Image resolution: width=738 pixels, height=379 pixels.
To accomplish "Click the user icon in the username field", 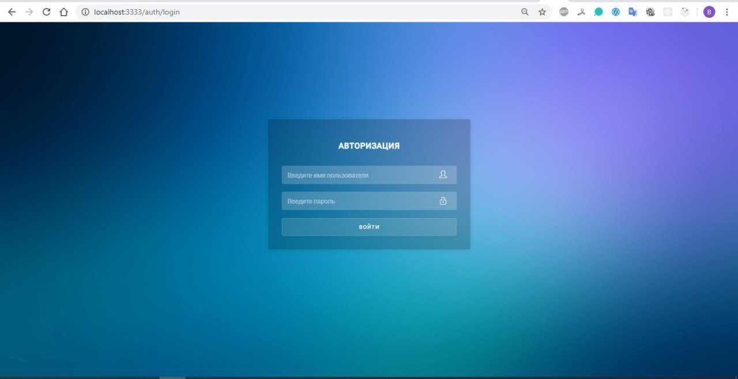I will tap(443, 175).
